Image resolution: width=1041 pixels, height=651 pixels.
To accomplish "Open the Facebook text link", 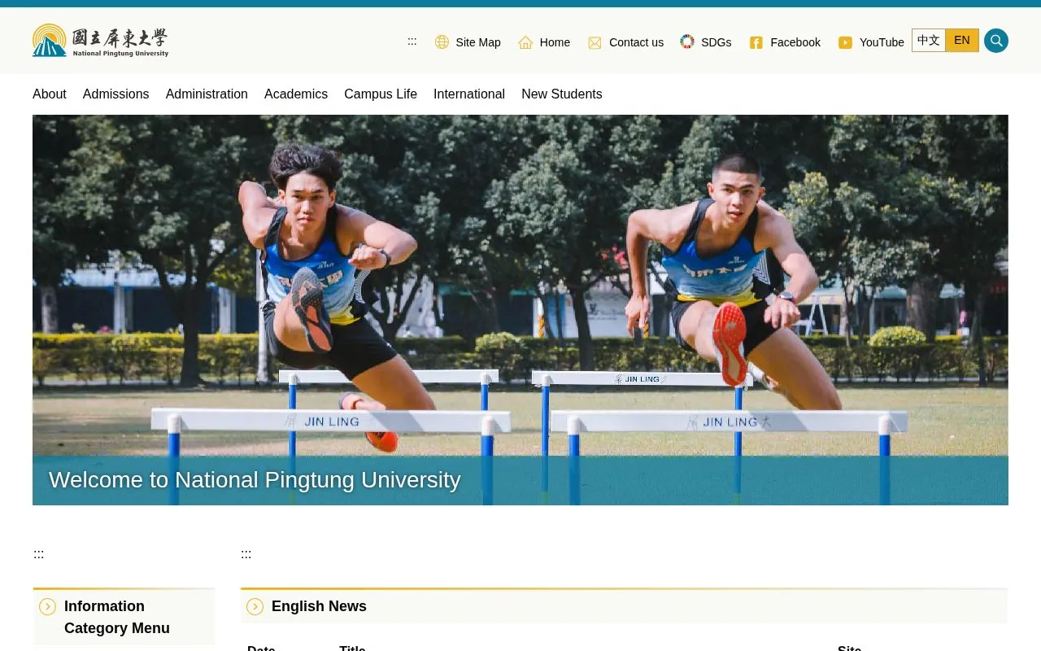I will [795, 42].
